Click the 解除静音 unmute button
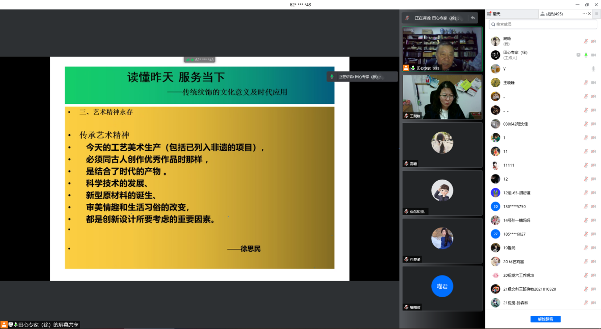This screenshot has height=329, width=601. [545, 319]
